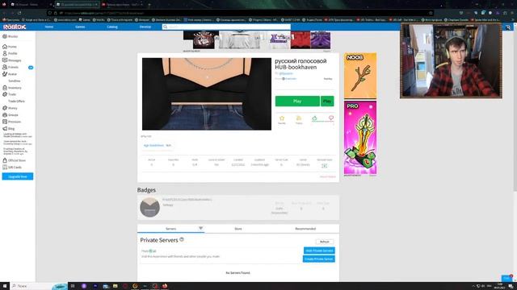The width and height of the screenshot is (517, 290).
Task: Click the large green Play button
Action: tap(297, 101)
